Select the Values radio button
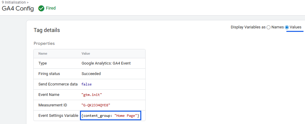 pyautogui.click(x=287, y=27)
